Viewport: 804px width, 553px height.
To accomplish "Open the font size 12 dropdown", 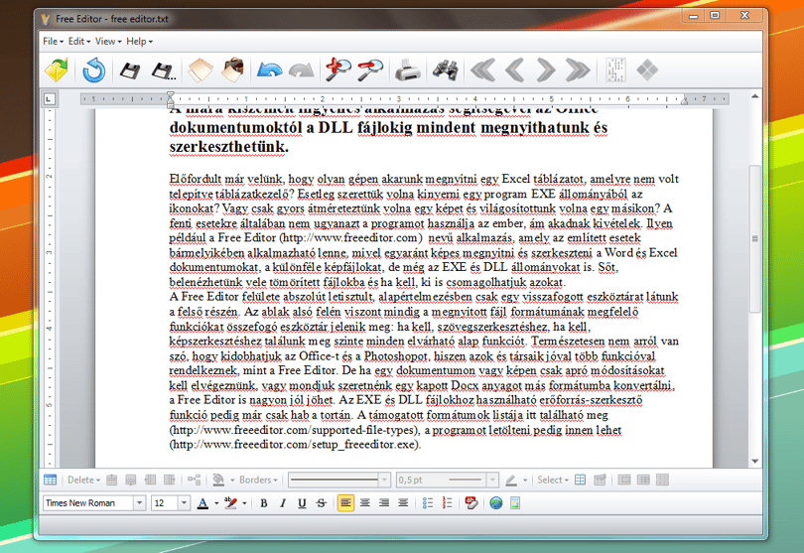I will pos(184,503).
